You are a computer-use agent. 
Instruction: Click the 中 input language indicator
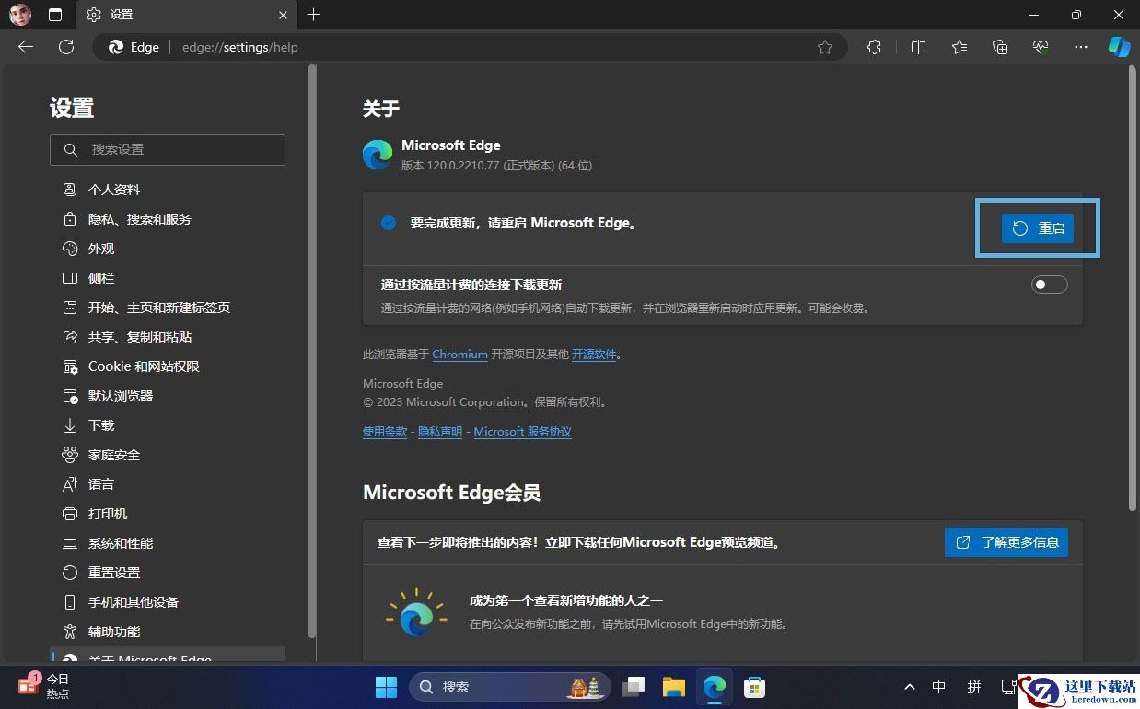click(x=939, y=687)
